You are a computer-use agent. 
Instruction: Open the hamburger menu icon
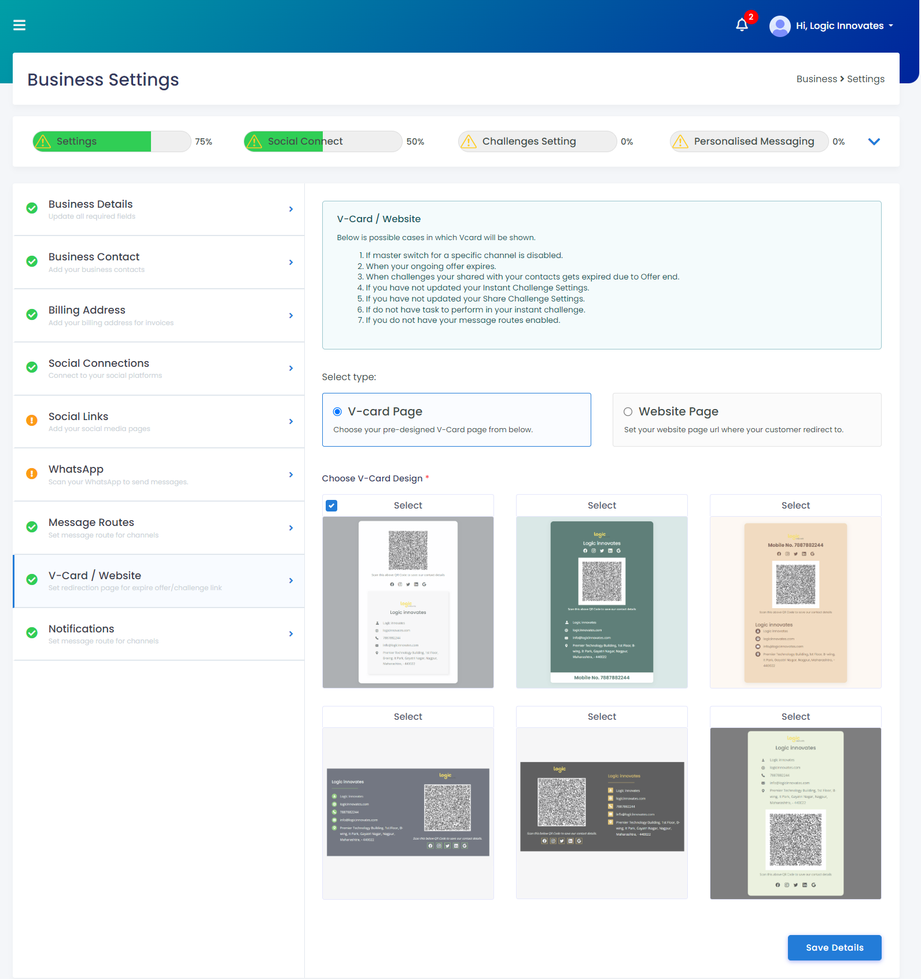19,25
